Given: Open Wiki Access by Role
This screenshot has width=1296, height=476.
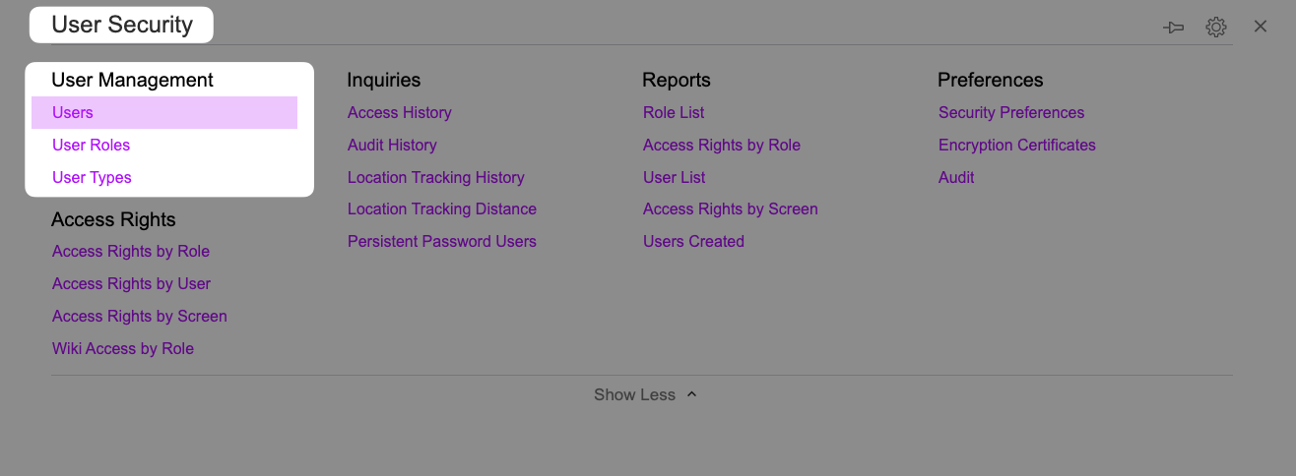Looking at the screenshot, I should [123, 348].
